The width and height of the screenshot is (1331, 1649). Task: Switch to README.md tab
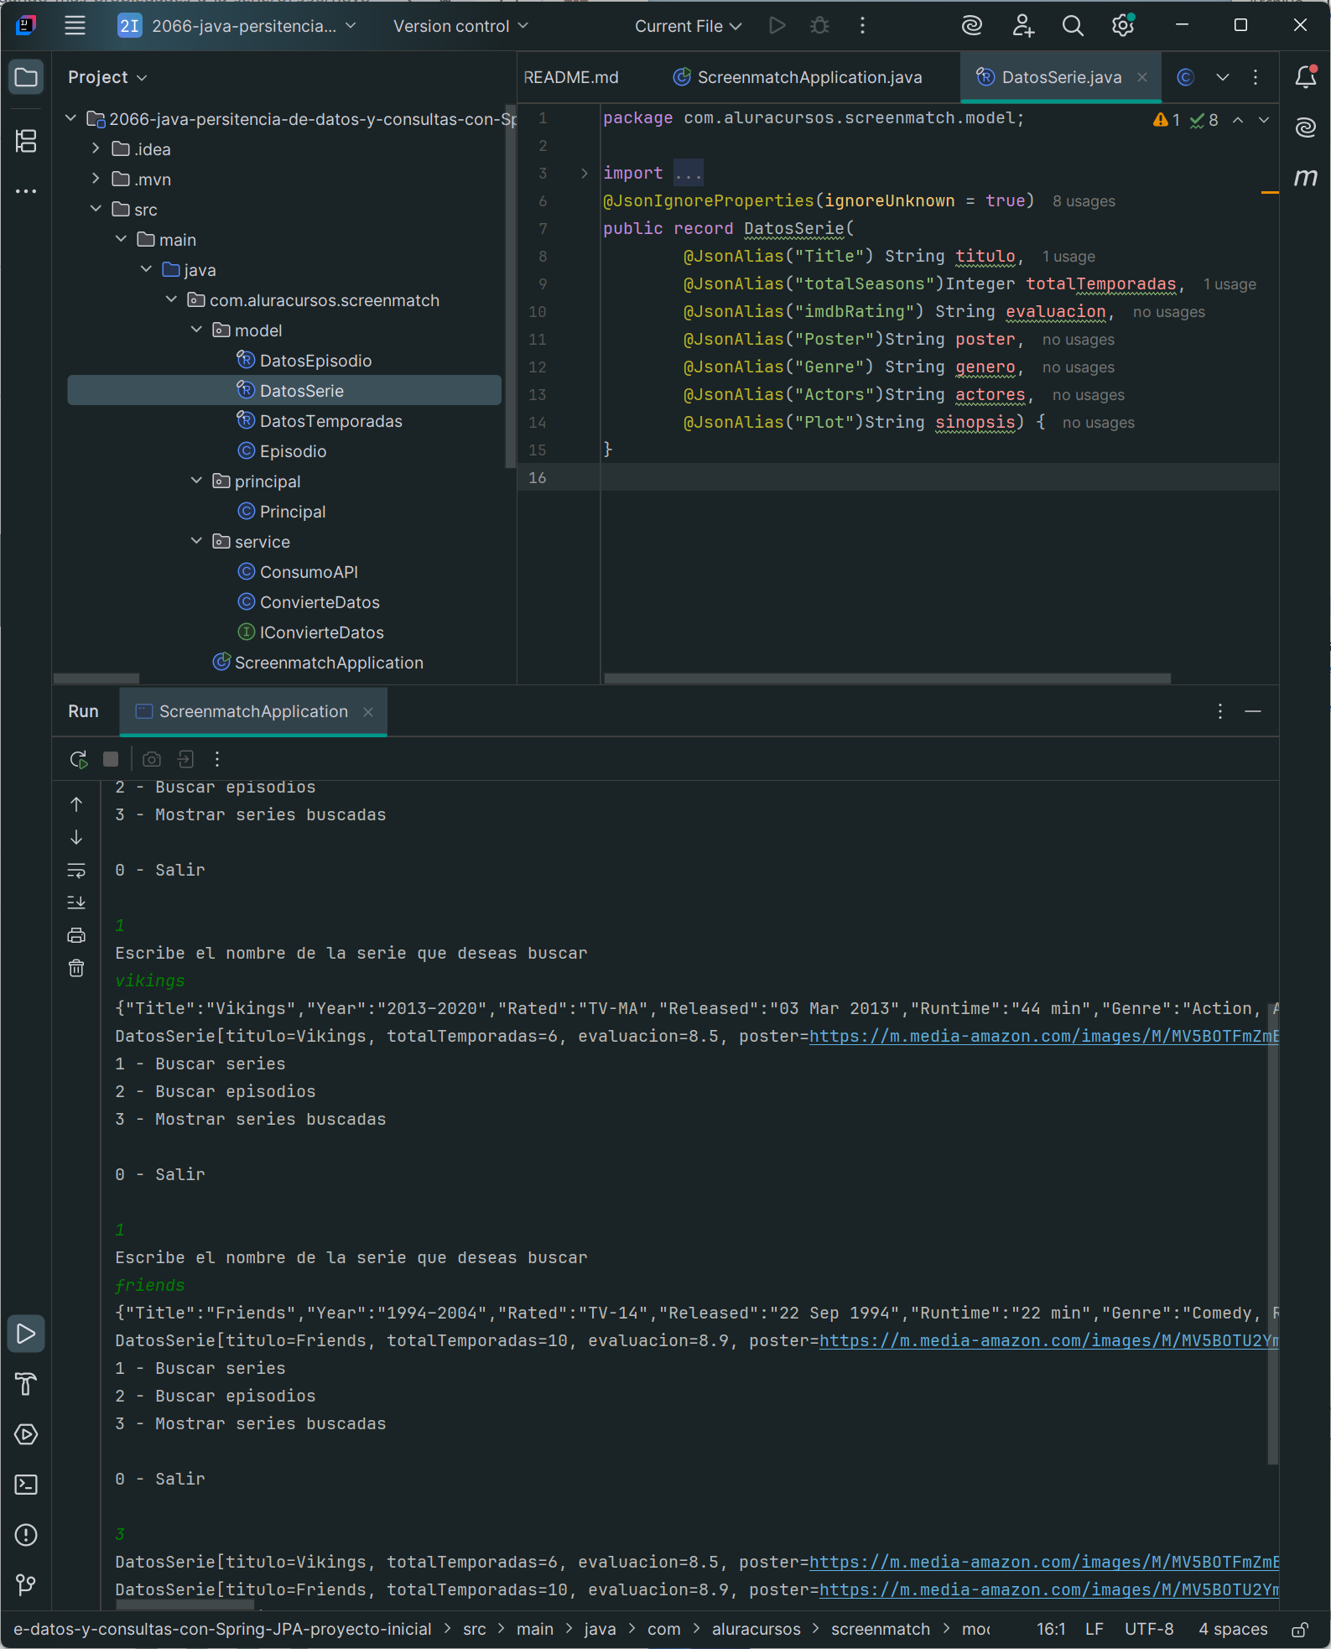tap(571, 77)
